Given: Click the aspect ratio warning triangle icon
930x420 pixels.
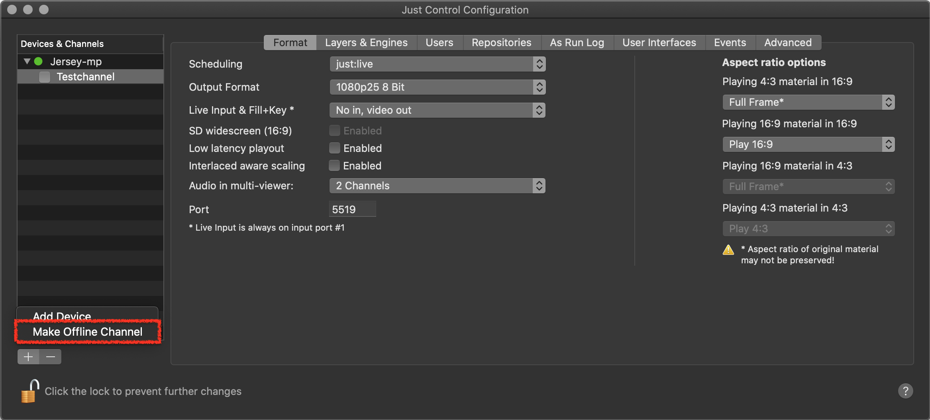Looking at the screenshot, I should [x=728, y=250].
